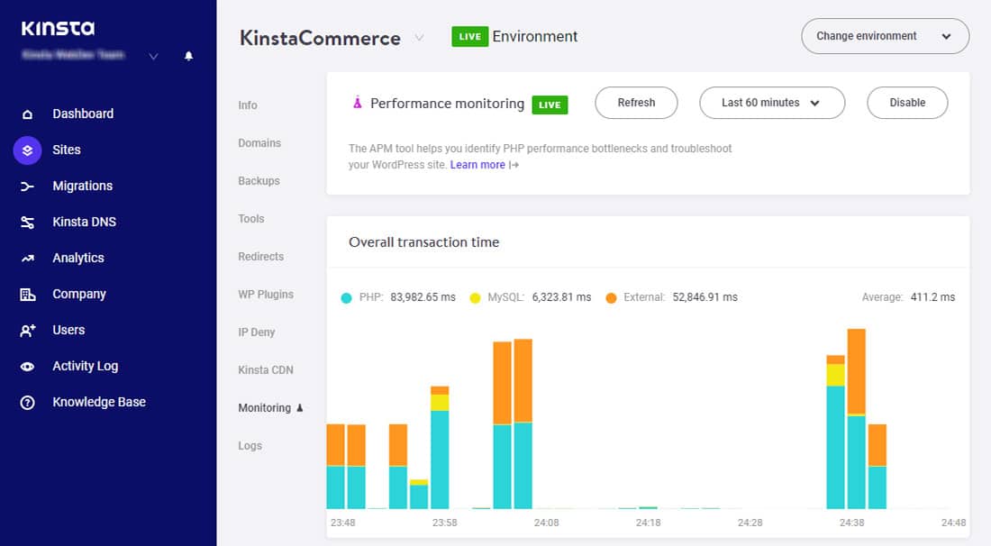Screen dimensions: 991x546
Task: Follow the Learn more link
Action: (x=478, y=165)
